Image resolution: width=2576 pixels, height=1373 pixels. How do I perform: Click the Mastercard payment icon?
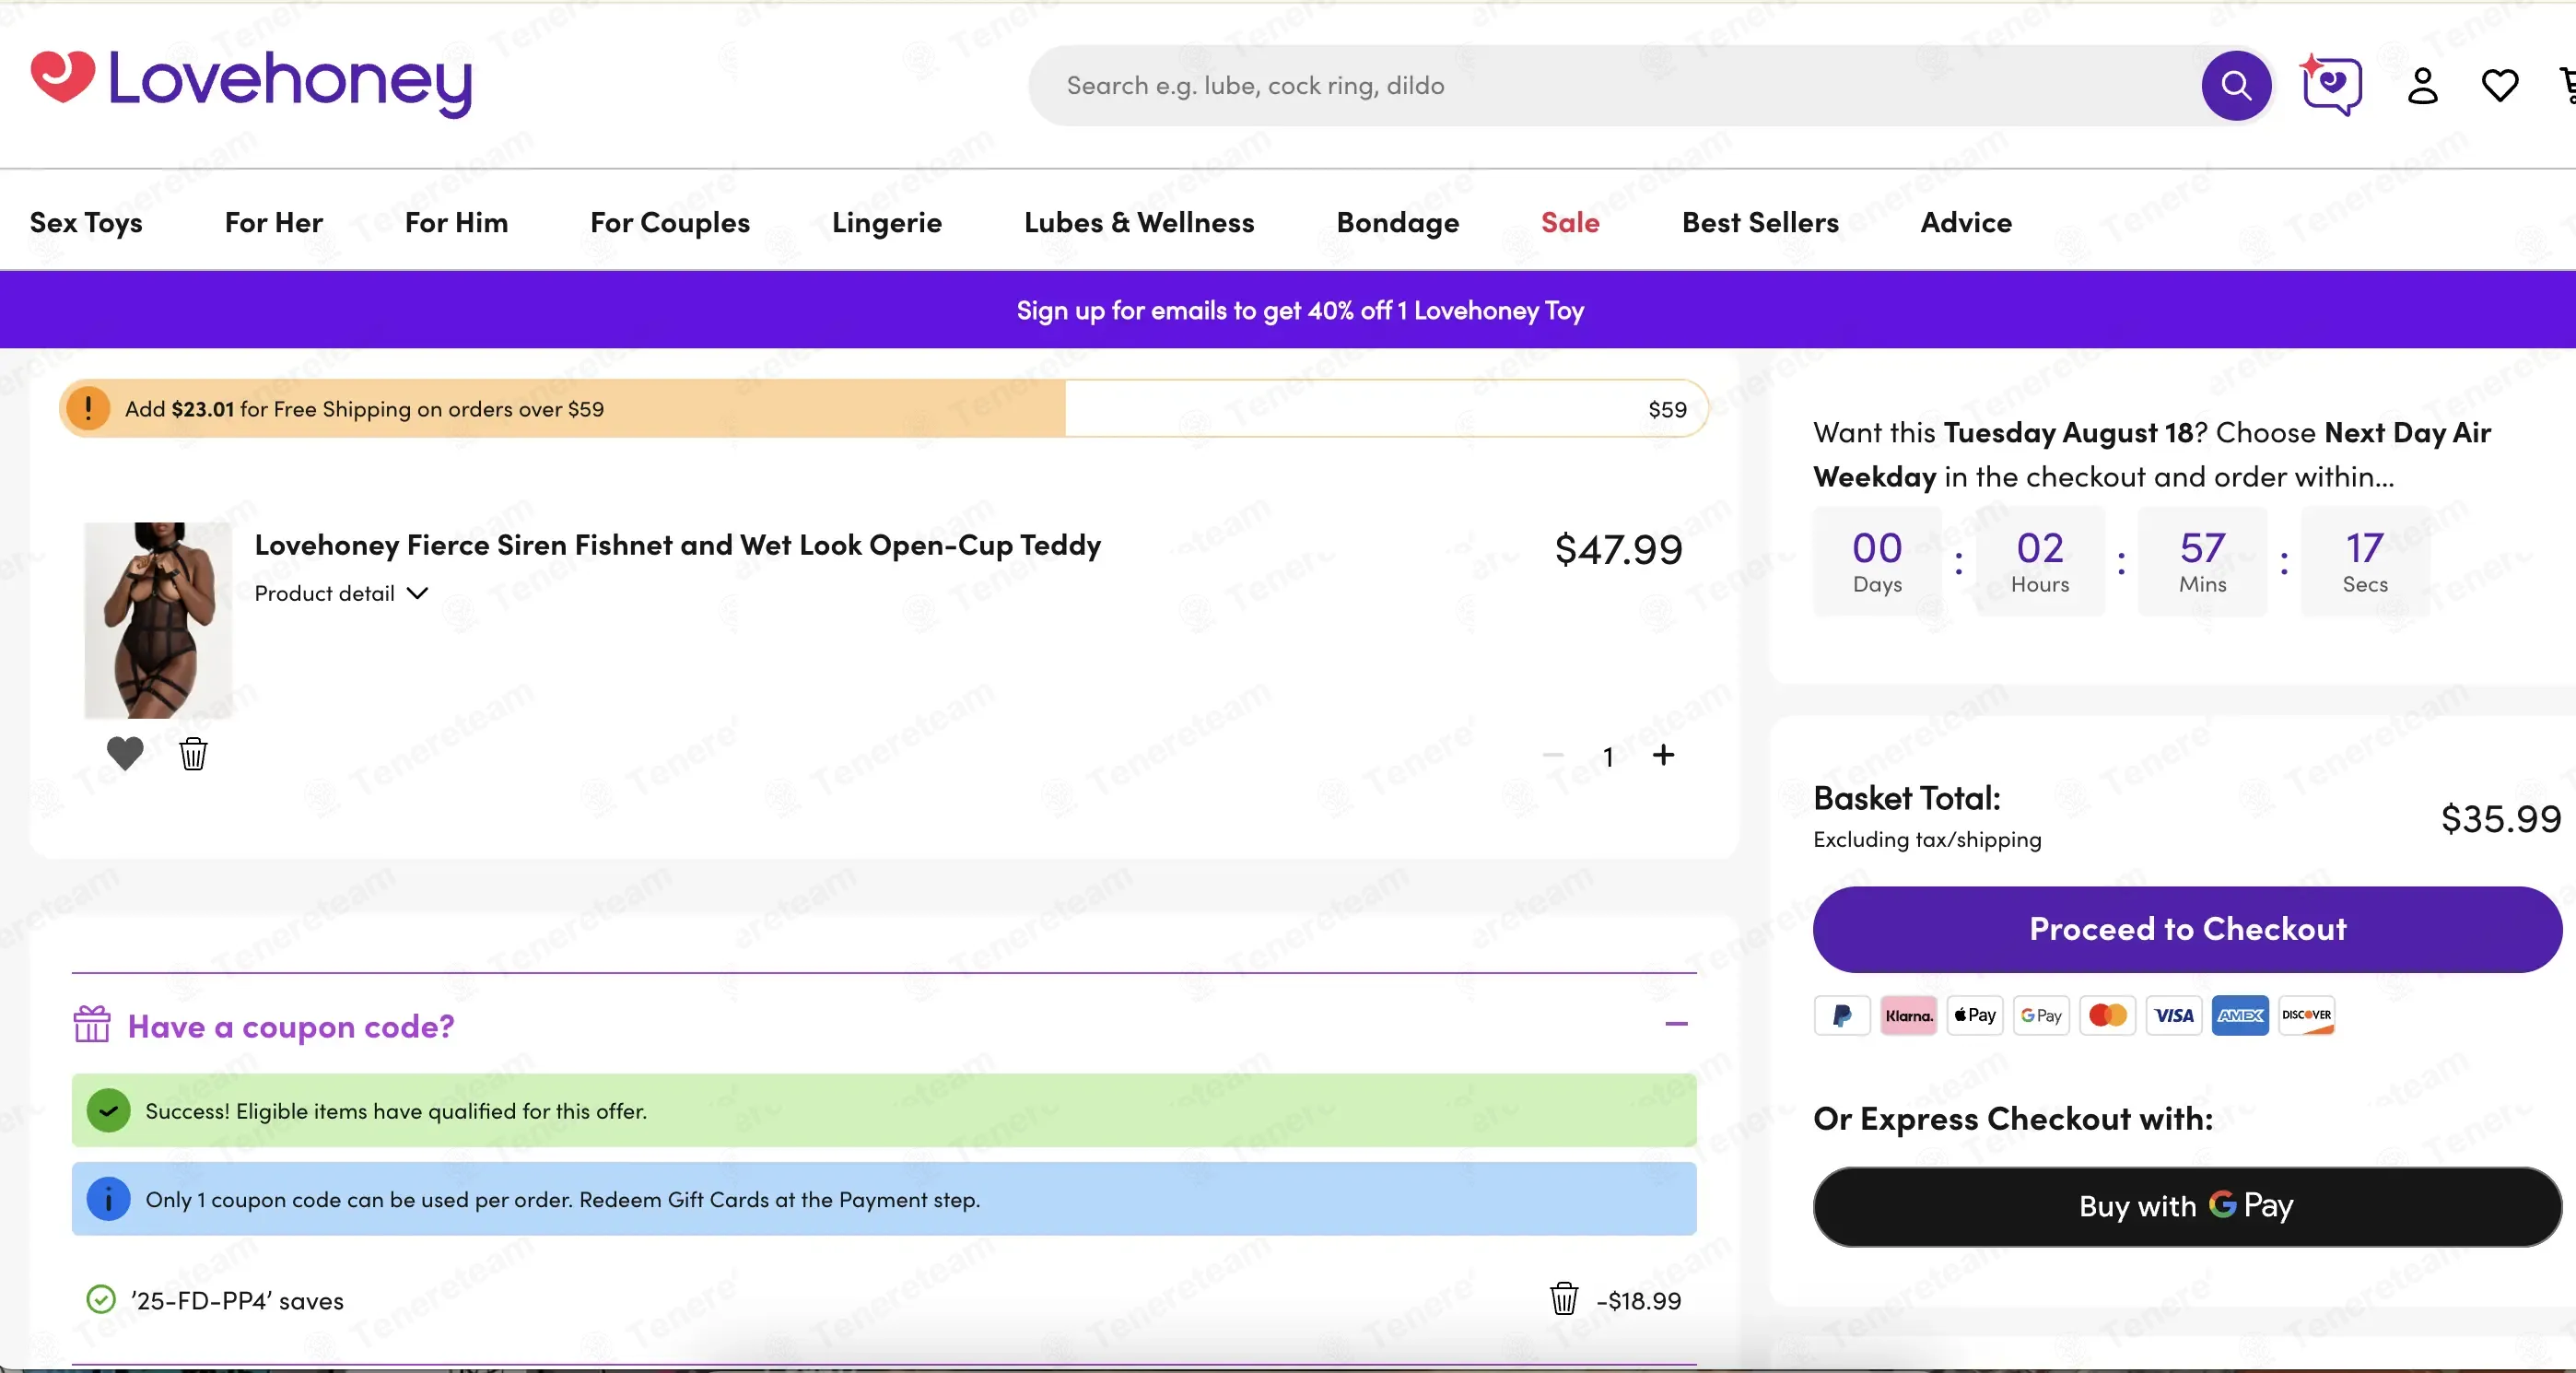(x=2108, y=1015)
